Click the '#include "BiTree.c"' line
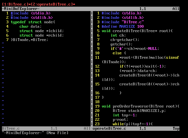This screenshot has height=138, width=188. 123,22
